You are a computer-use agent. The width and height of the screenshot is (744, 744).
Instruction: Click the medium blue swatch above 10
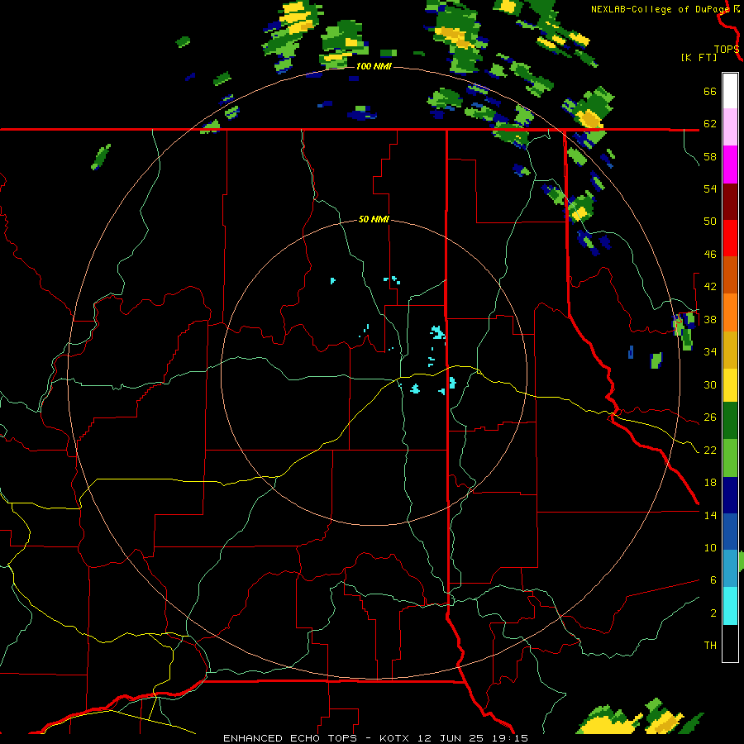[730, 532]
